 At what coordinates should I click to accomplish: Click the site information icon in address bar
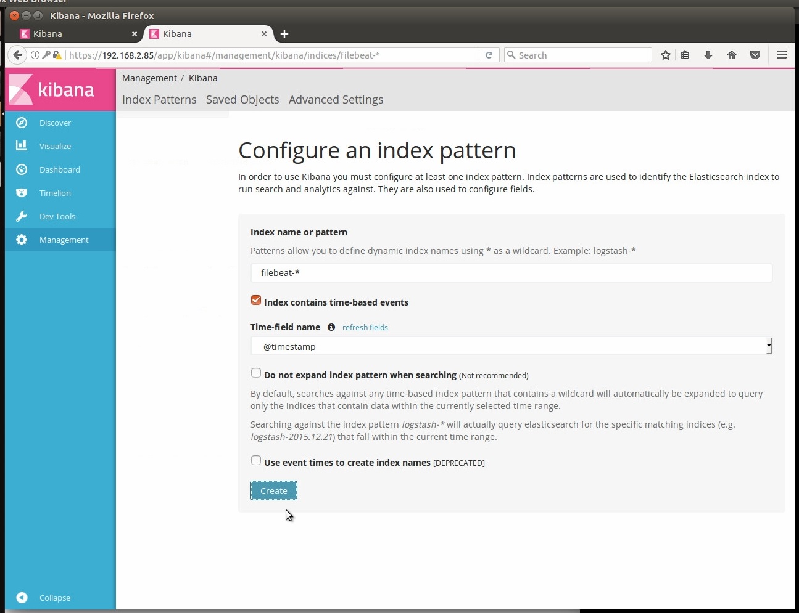tap(35, 55)
